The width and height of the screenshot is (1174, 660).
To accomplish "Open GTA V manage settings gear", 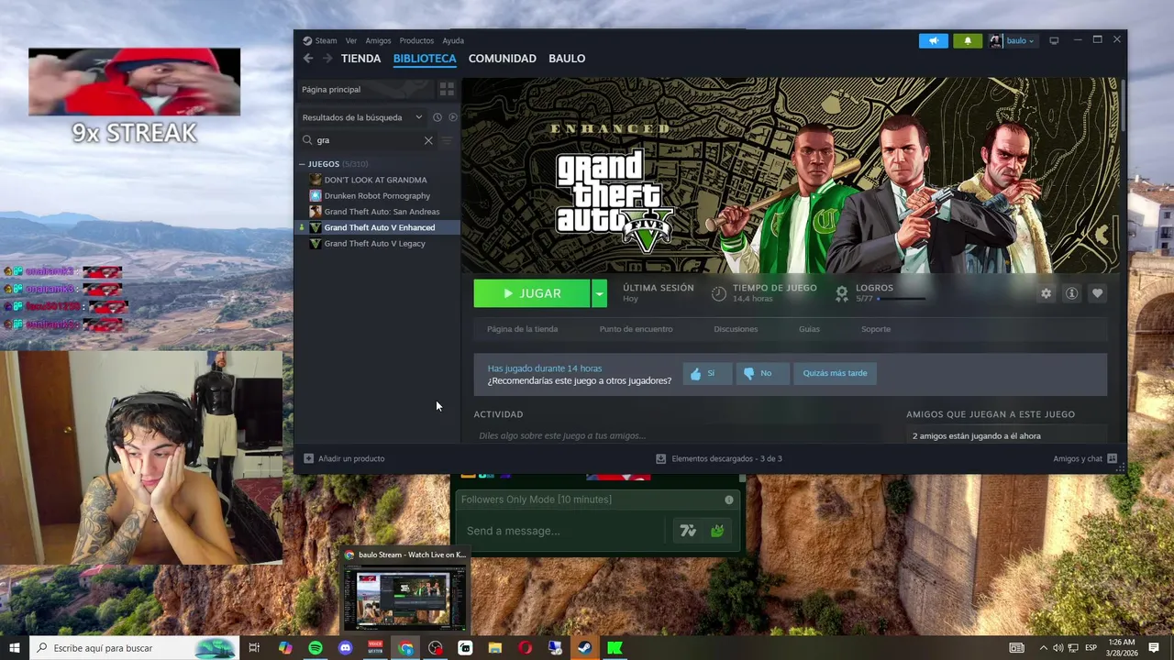I will (x=1046, y=293).
